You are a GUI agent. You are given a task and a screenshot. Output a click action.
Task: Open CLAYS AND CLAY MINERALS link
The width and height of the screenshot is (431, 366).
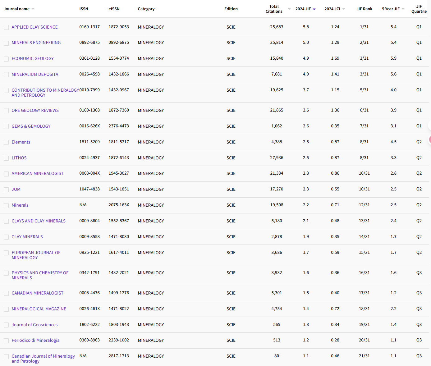(x=39, y=221)
